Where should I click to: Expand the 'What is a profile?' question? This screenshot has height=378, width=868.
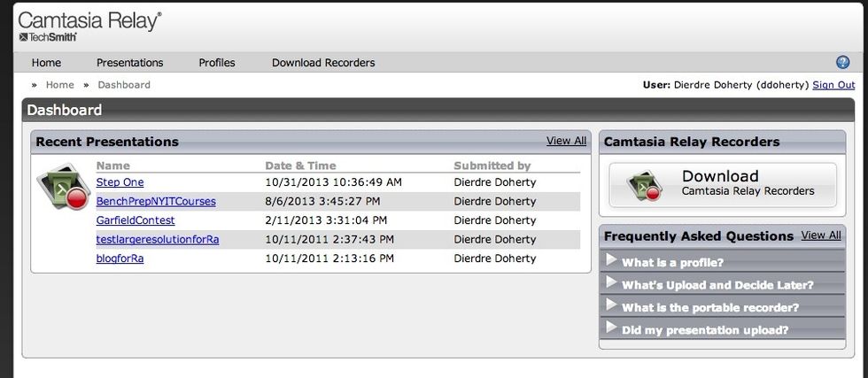[672, 262]
